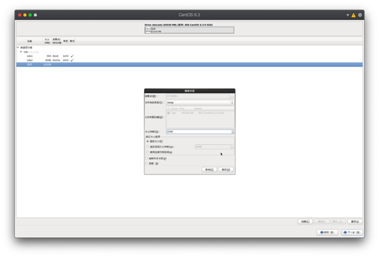Click the free space segment in drive diagram

pos(192,30)
